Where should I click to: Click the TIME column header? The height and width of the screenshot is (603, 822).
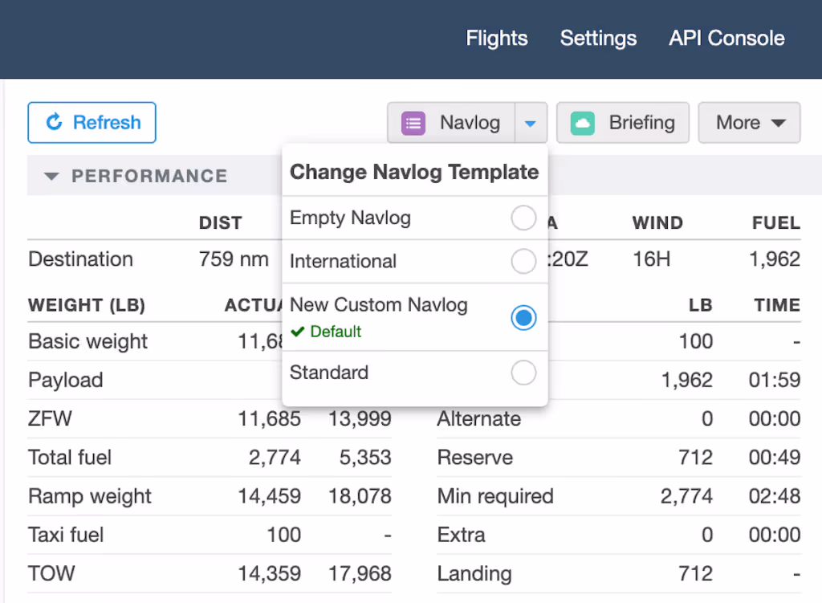click(777, 305)
